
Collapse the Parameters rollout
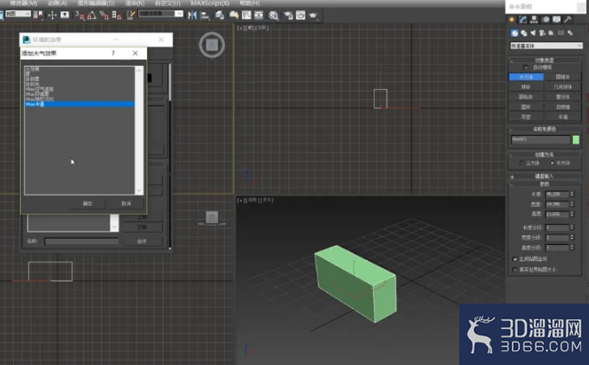click(544, 184)
